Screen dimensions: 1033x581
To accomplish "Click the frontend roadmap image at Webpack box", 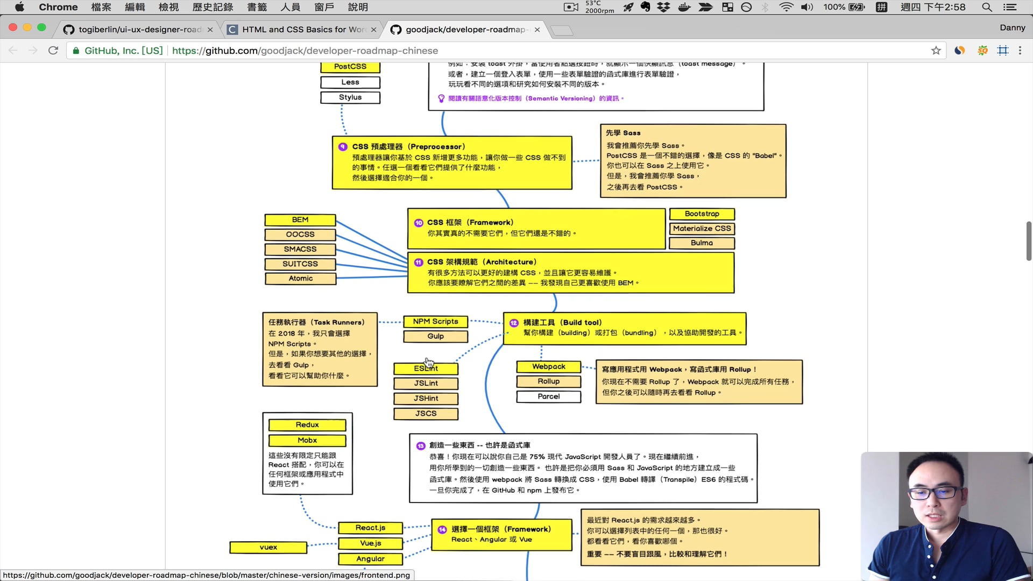I will tap(548, 367).
